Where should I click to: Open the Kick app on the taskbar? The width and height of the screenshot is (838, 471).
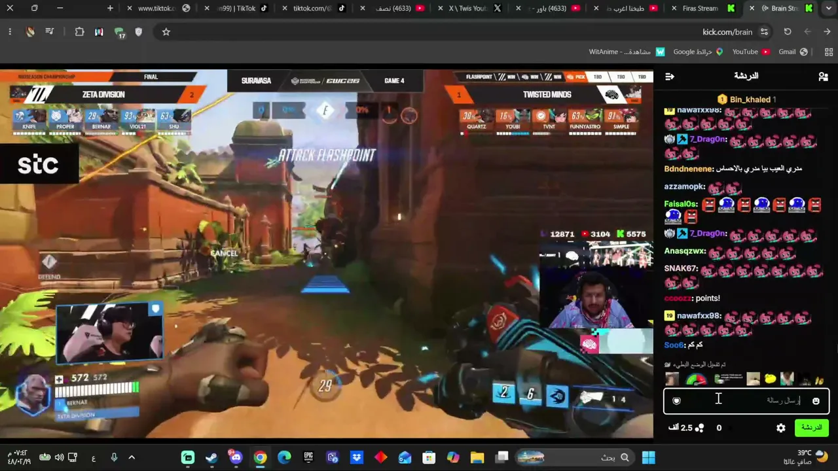click(x=188, y=457)
